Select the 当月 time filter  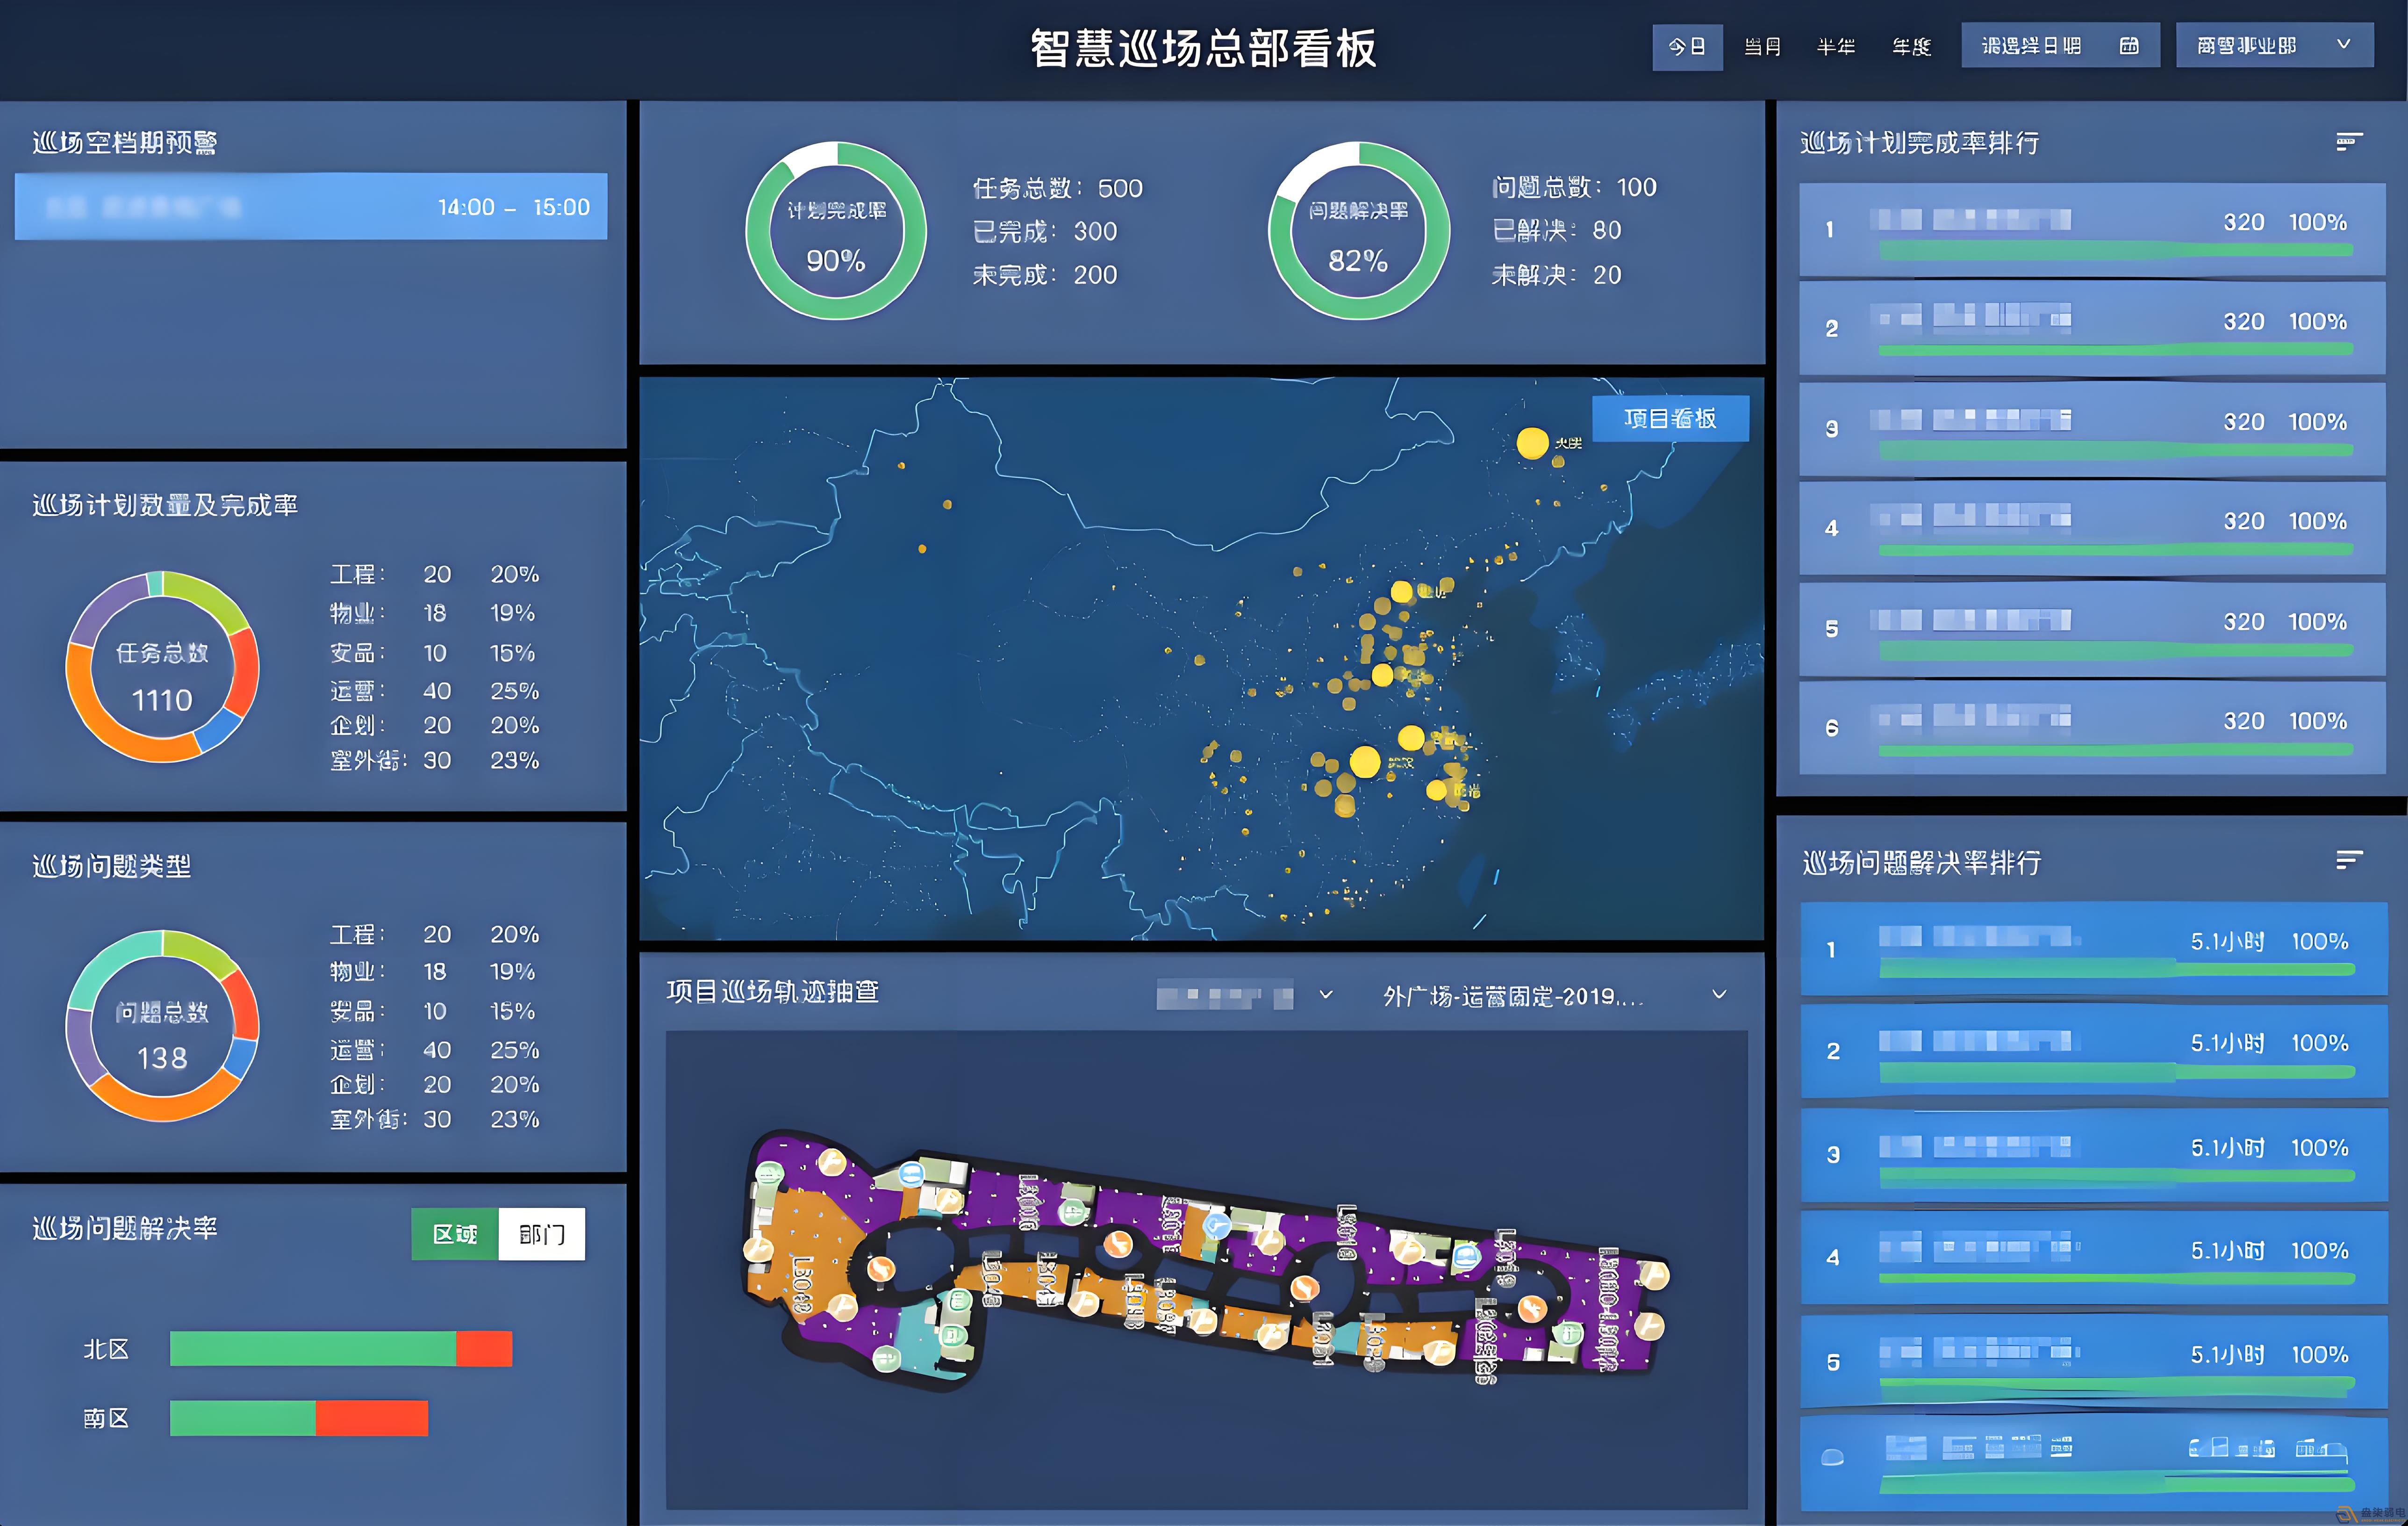coord(1763,46)
